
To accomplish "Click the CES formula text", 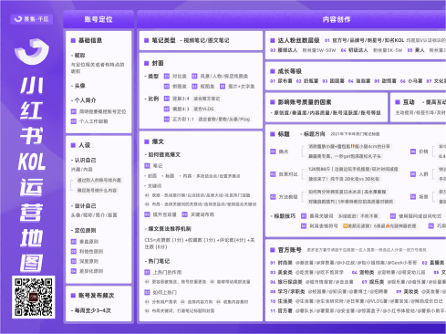I will tap(200, 244).
